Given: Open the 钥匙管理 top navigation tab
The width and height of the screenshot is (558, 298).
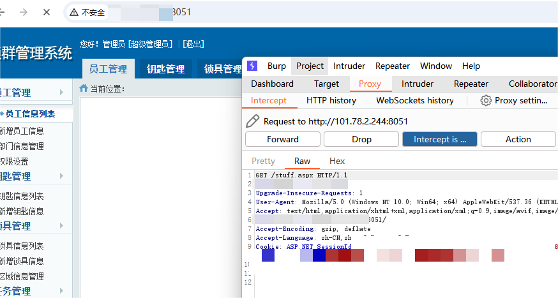Looking at the screenshot, I should (x=165, y=69).
